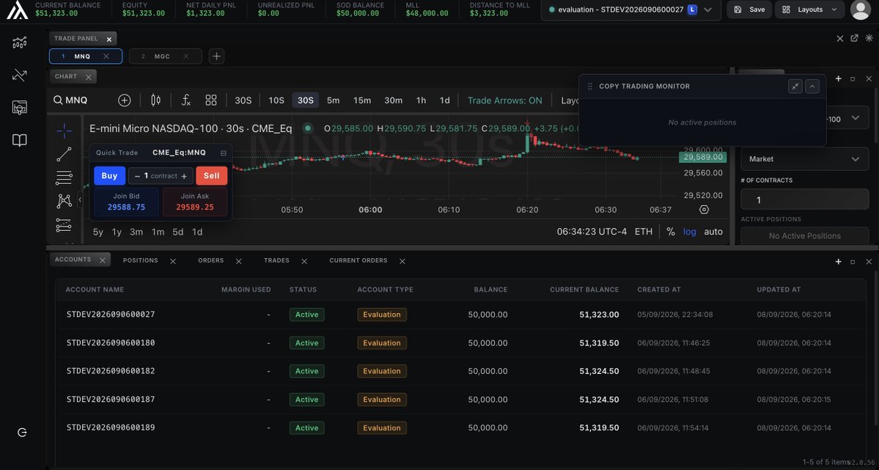Image resolution: width=879 pixels, height=470 pixels.
Task: Click the number of contracts input field
Action: [804, 199]
